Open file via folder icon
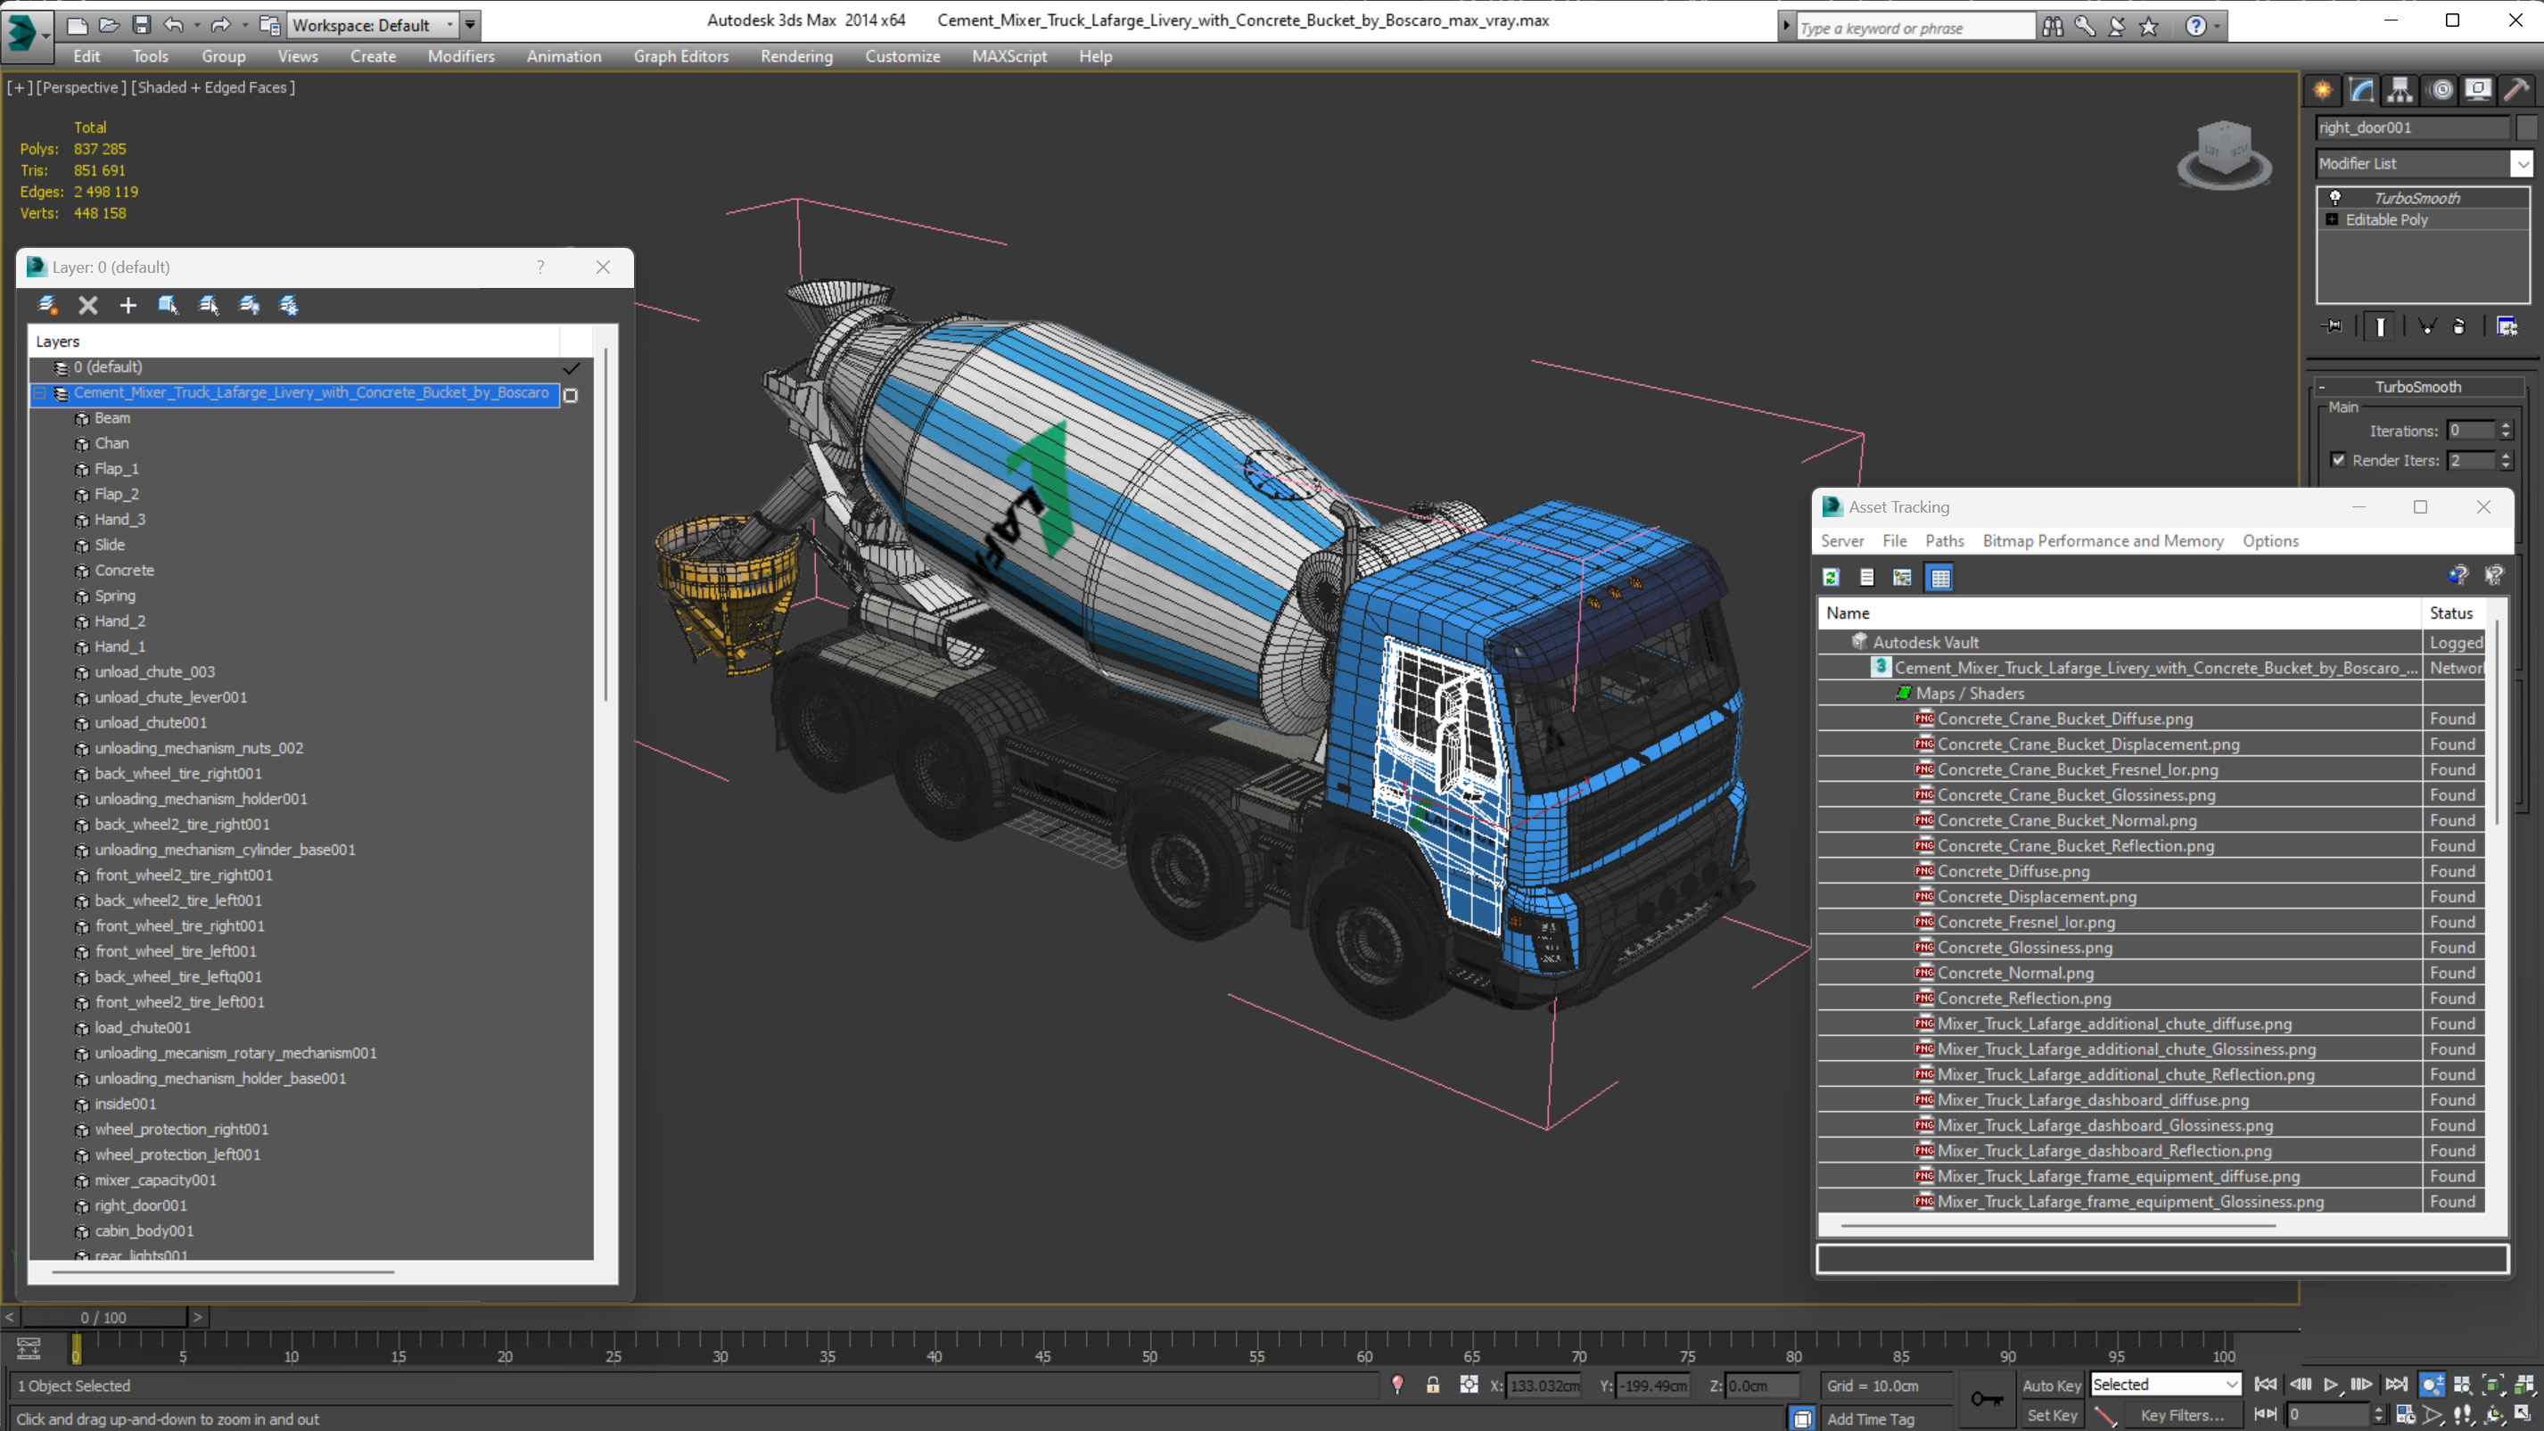Screen dimensions: 2544x1431 tap(110, 25)
